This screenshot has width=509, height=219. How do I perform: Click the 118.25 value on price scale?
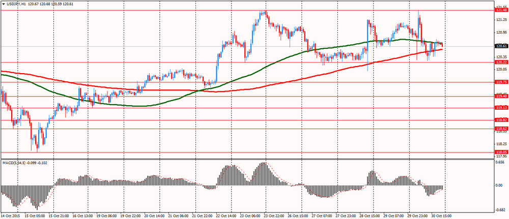501,144
